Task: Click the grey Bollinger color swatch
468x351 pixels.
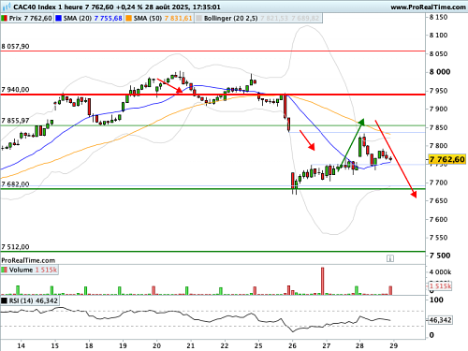Action: point(198,19)
